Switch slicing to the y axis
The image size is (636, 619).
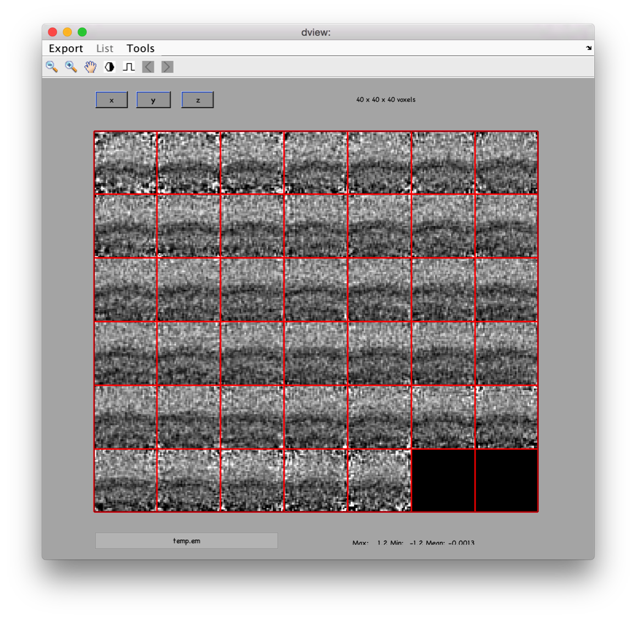[153, 100]
